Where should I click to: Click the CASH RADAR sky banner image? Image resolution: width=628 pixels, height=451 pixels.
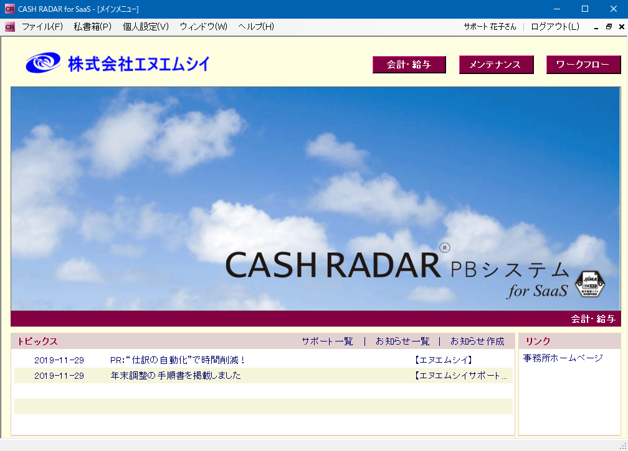(315, 198)
